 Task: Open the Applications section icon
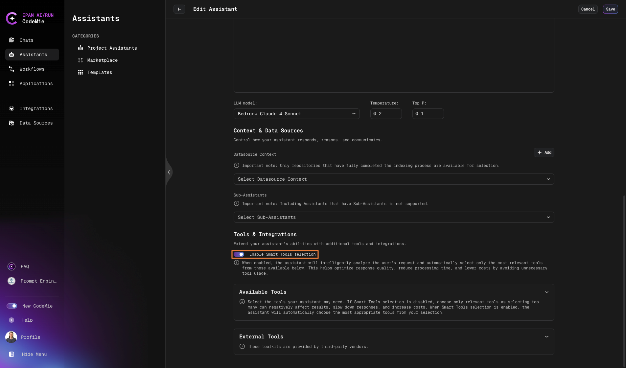coord(12,83)
